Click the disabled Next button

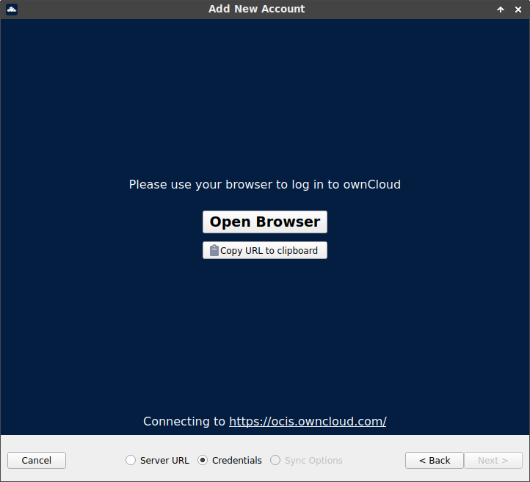pos(493,461)
